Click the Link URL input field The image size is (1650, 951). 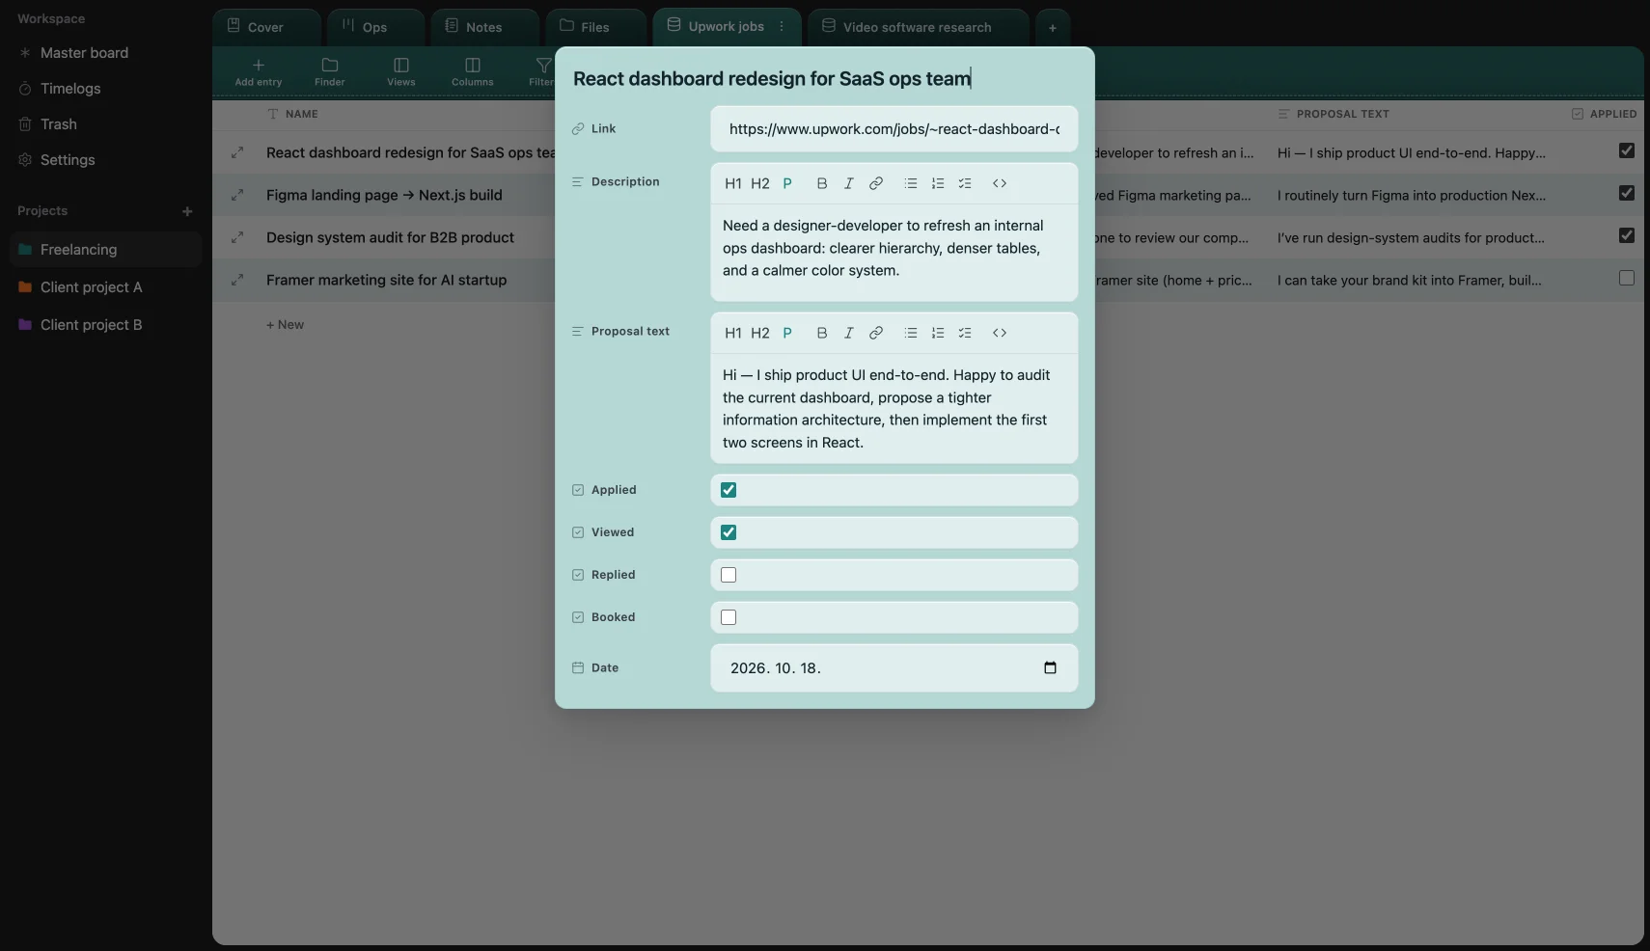pos(894,129)
